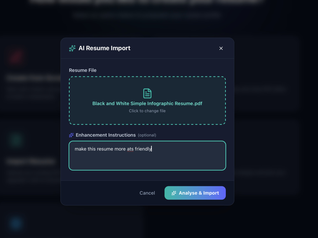Click "Click to change file" text
This screenshot has width=318, height=238.
coord(147,111)
